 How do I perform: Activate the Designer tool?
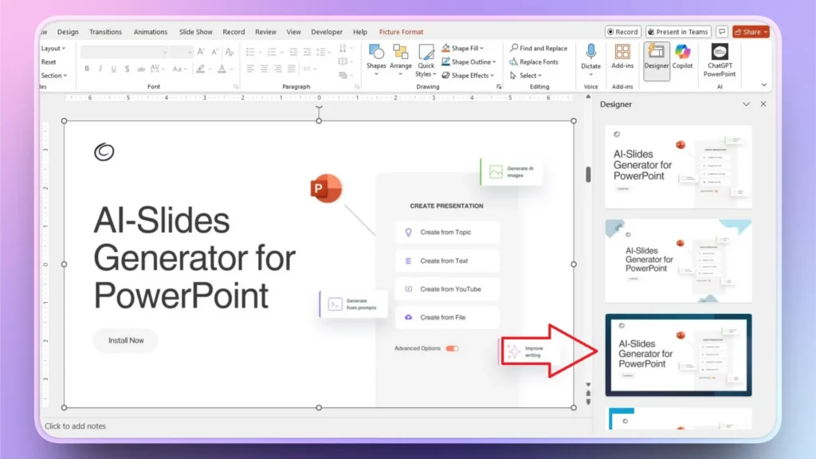[657, 61]
